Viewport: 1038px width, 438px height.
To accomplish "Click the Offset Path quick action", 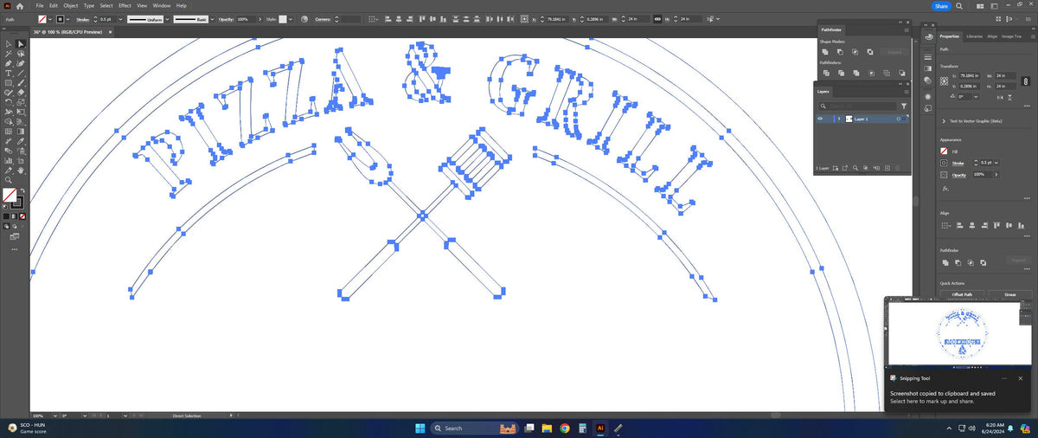I will pyautogui.click(x=963, y=294).
